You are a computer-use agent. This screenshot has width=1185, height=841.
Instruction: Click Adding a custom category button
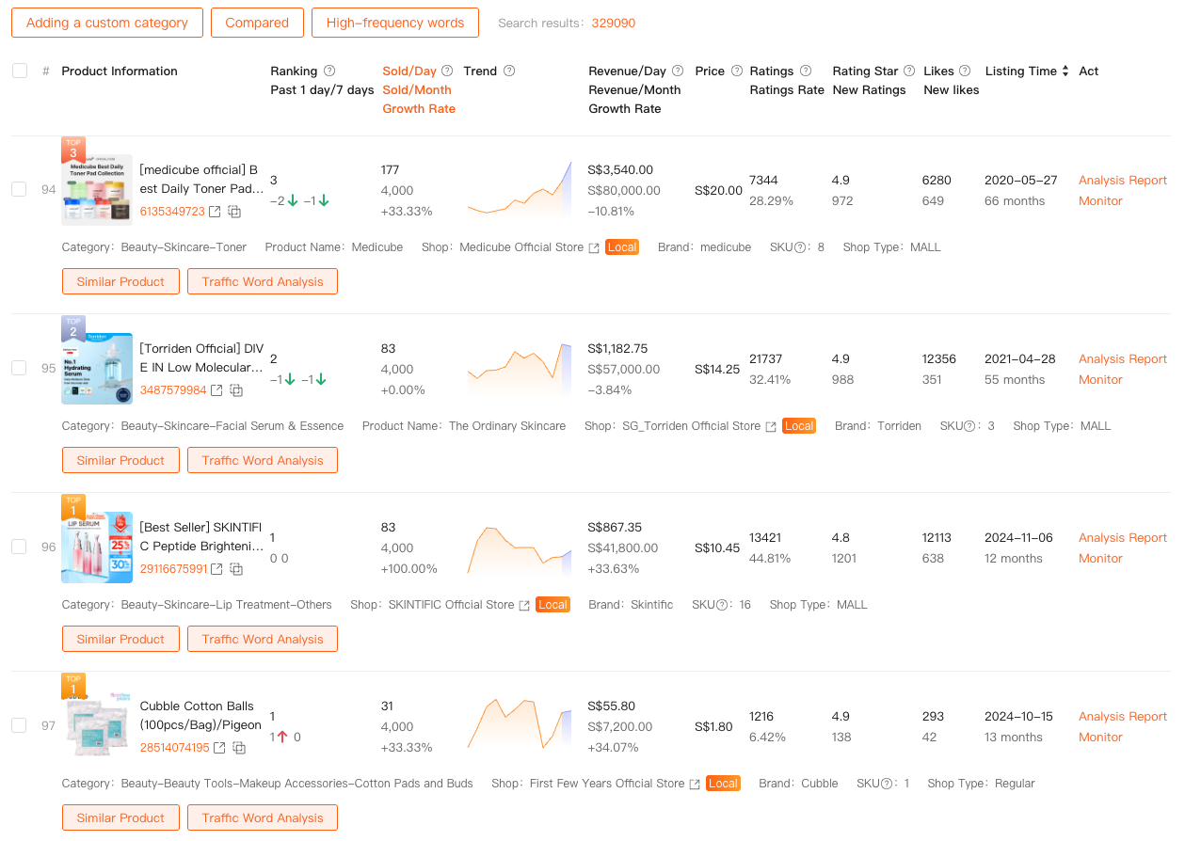107,23
